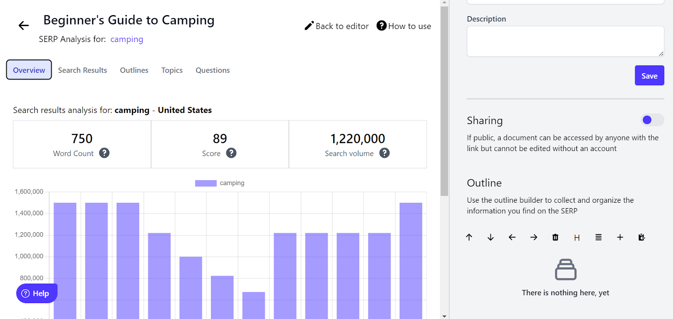673x319 pixels.
Task: Click the H heading icon in outline toolbar
Action: (x=577, y=238)
